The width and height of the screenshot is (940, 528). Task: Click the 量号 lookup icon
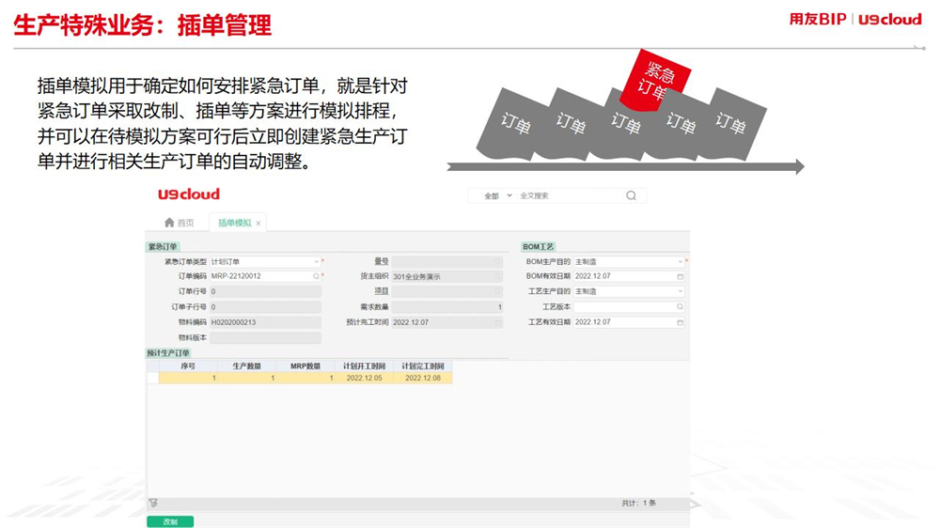(498, 262)
